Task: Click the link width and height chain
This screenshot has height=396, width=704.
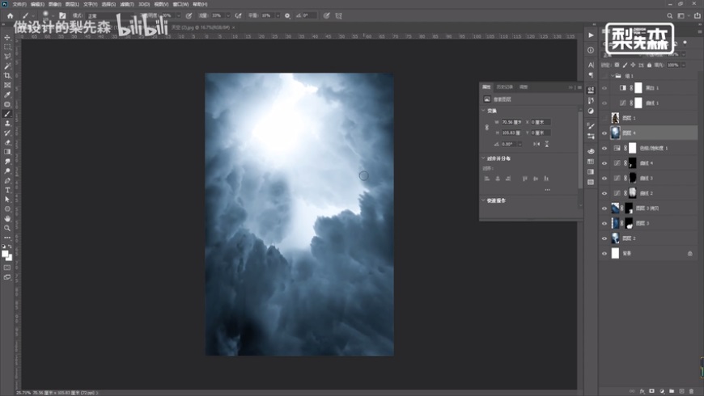Action: tap(486, 128)
